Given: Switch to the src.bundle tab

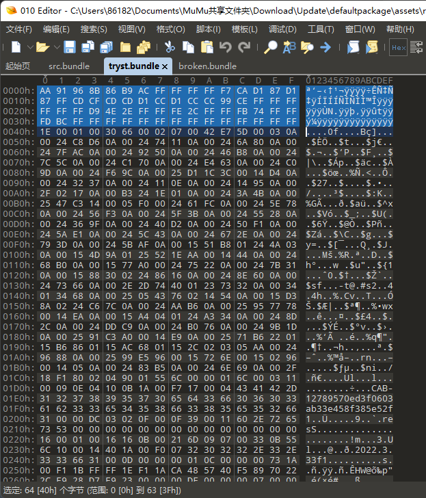Looking at the screenshot, I should tap(69, 66).
